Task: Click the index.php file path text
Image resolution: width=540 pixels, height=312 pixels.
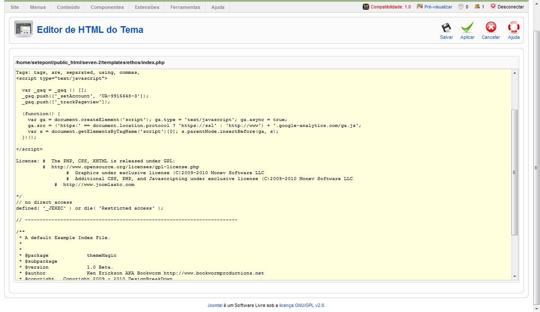Action: 90,62
